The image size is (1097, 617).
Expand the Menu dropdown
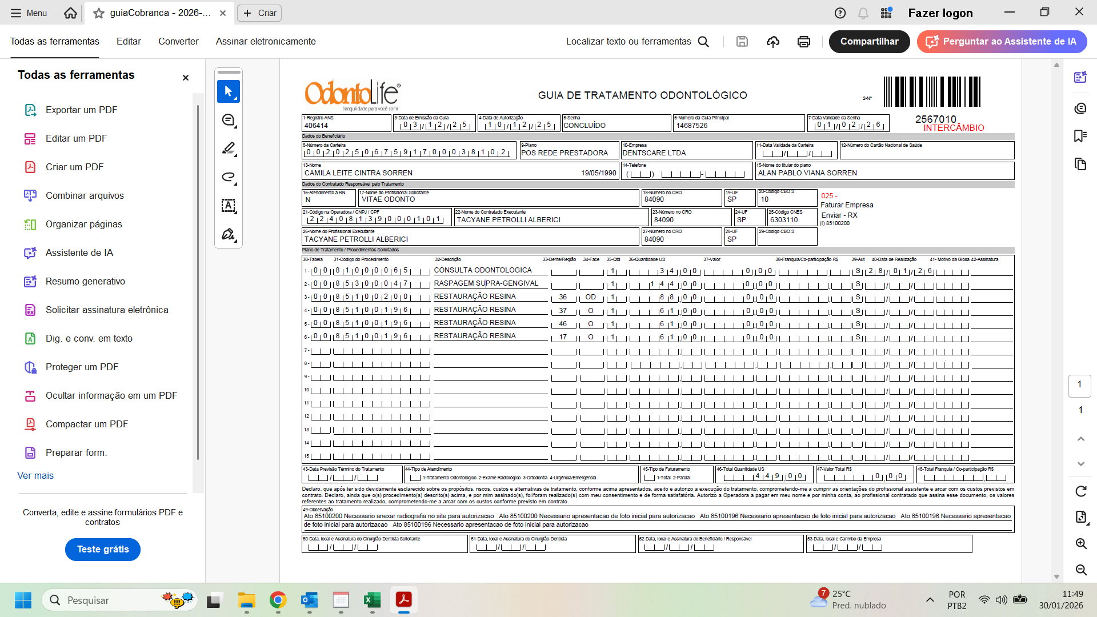pos(29,13)
